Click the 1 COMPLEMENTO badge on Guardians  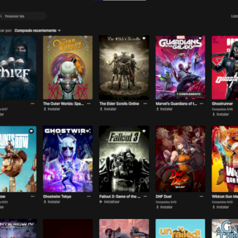(189, 94)
